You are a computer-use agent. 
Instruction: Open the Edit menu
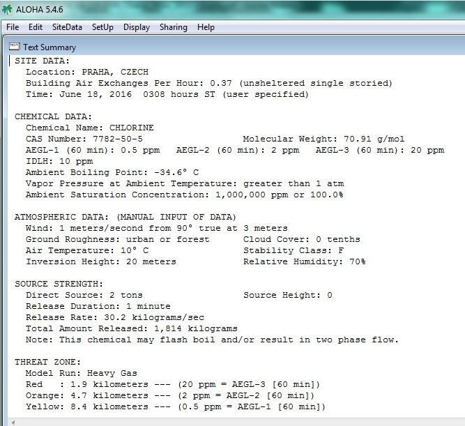click(36, 27)
